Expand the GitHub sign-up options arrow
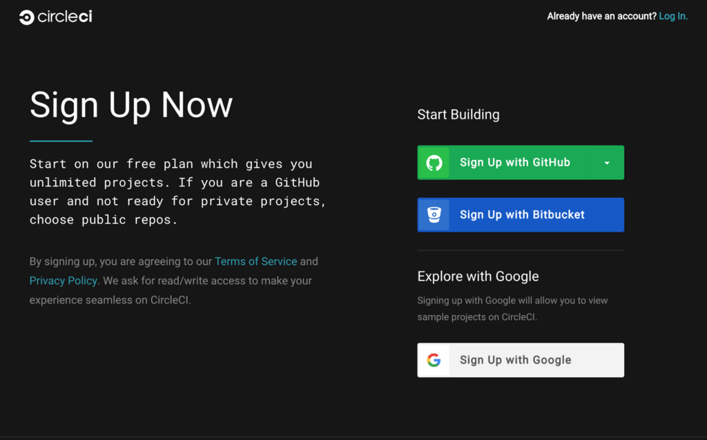Viewport: 707px width, 440px height. [x=607, y=163]
